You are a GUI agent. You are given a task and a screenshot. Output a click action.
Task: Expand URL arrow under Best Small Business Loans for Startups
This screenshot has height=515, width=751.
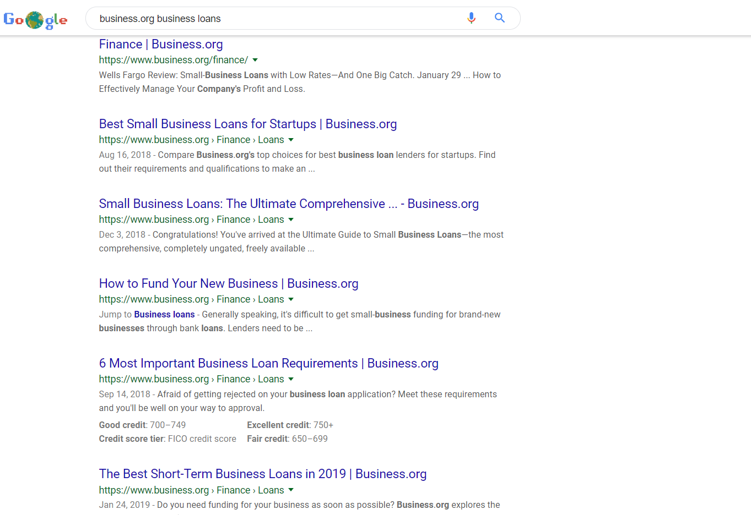[x=291, y=140]
